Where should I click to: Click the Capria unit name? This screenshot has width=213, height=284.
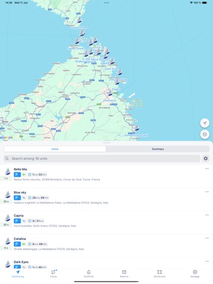coord(18,215)
